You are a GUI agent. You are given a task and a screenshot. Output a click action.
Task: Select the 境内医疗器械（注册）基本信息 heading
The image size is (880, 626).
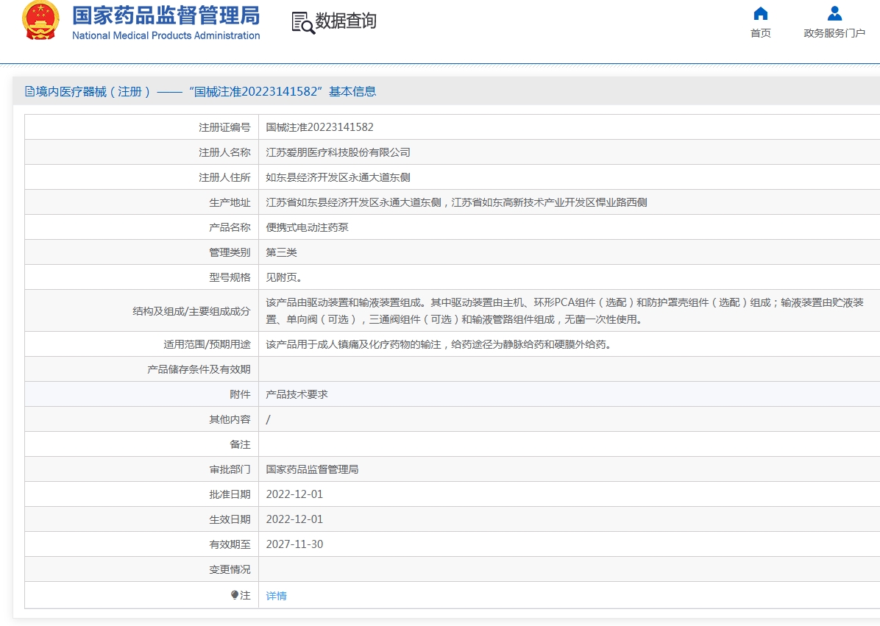pyautogui.click(x=200, y=91)
